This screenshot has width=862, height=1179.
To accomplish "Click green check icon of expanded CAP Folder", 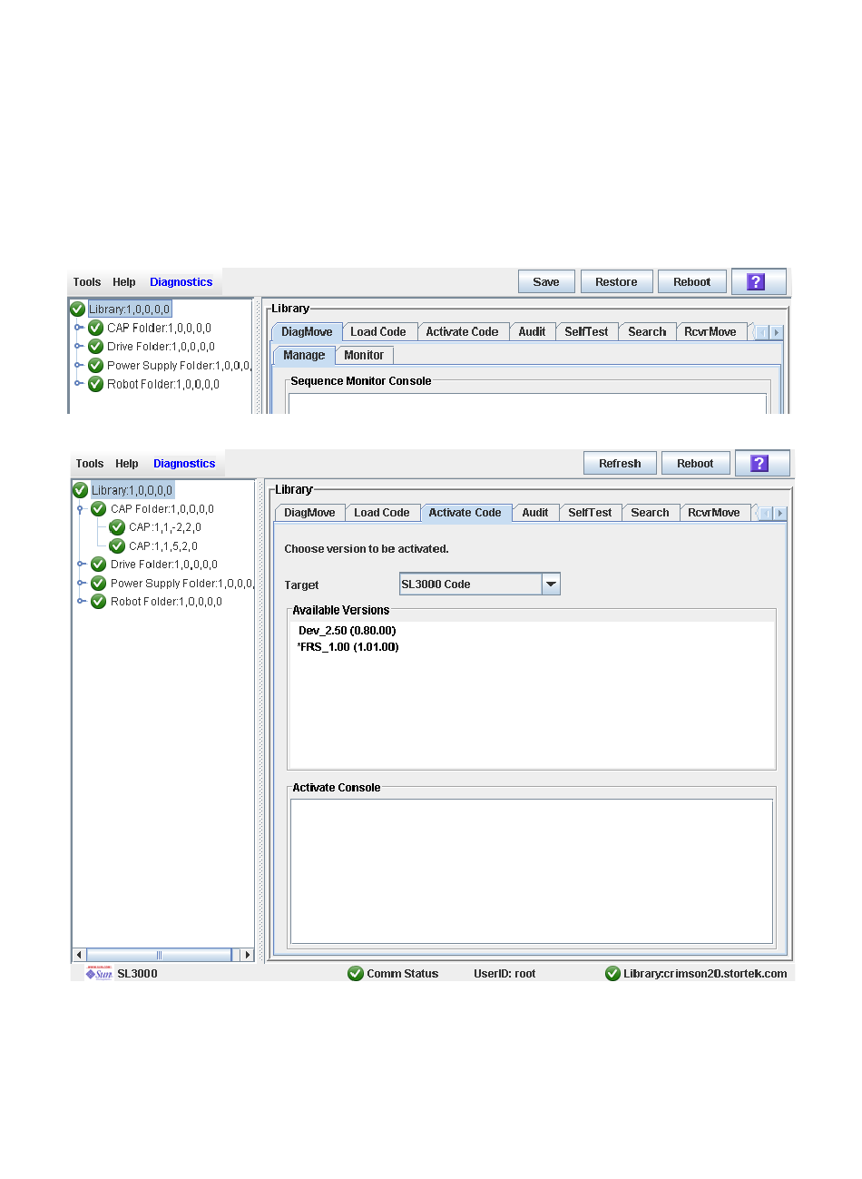I will [x=99, y=509].
